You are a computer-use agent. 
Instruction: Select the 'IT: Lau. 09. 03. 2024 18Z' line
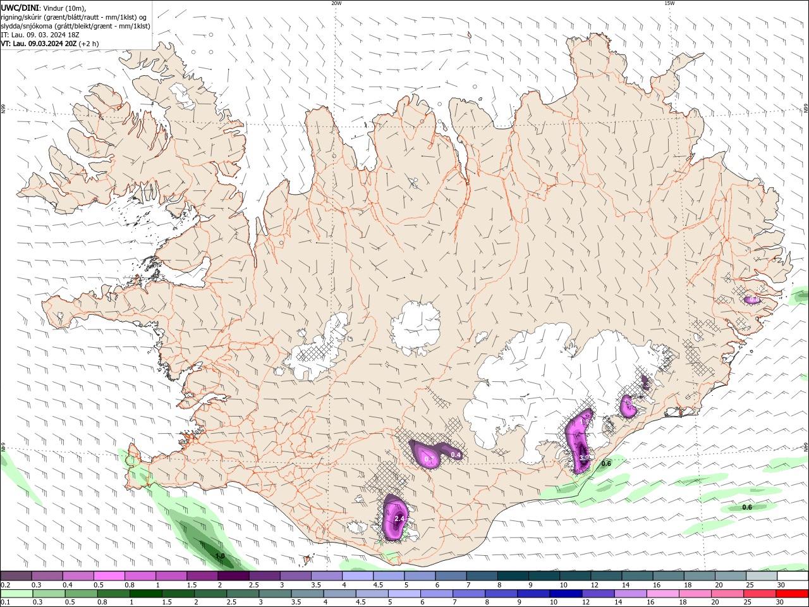(40, 35)
